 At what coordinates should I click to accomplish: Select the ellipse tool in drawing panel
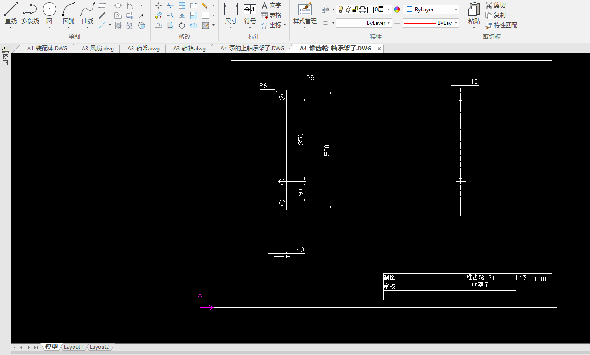click(118, 5)
